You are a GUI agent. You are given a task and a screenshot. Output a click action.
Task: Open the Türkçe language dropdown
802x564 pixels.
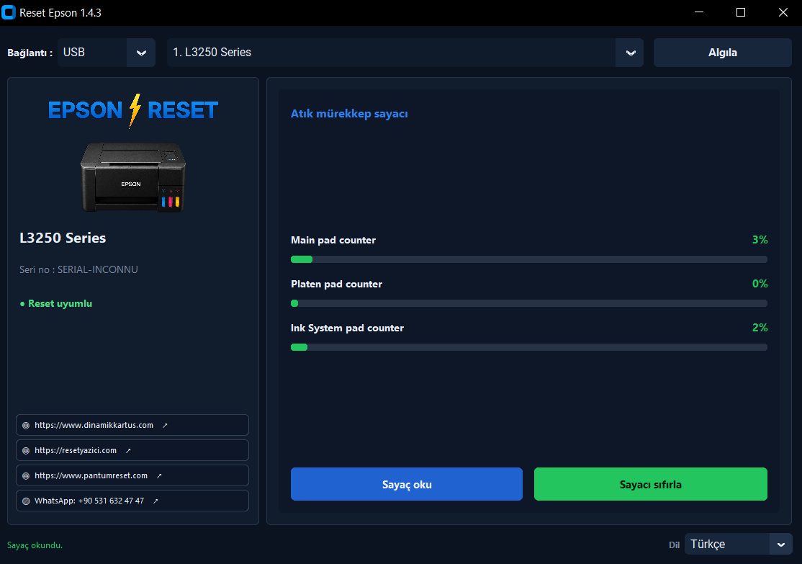click(x=738, y=544)
